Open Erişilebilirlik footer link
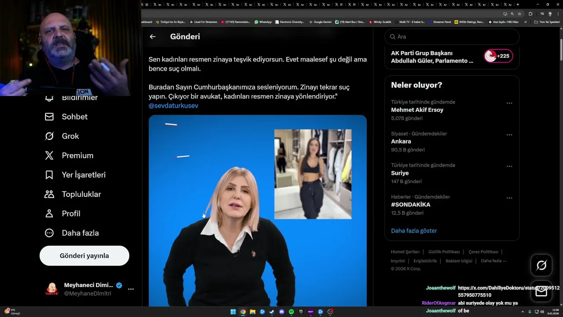Screen dimensions: 563x317 click(x=425, y=261)
